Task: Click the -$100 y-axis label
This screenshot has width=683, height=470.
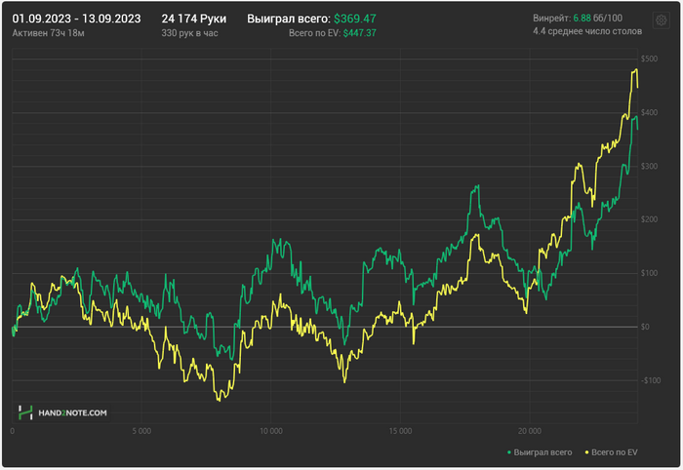Action: tap(651, 380)
